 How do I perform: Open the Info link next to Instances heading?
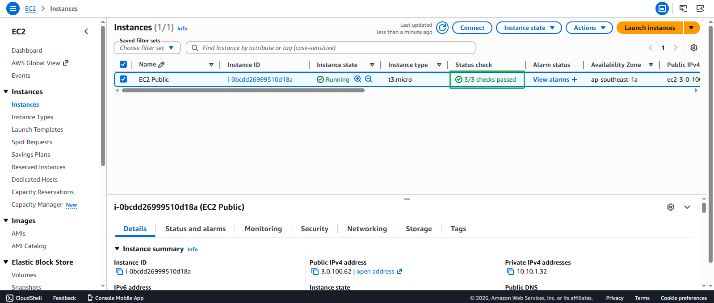click(x=182, y=28)
